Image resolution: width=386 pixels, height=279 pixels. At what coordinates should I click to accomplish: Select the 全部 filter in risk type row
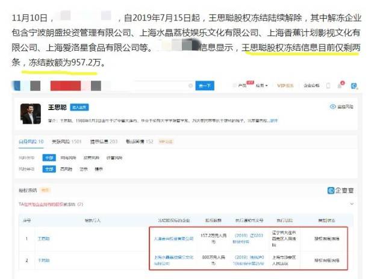[49, 158]
